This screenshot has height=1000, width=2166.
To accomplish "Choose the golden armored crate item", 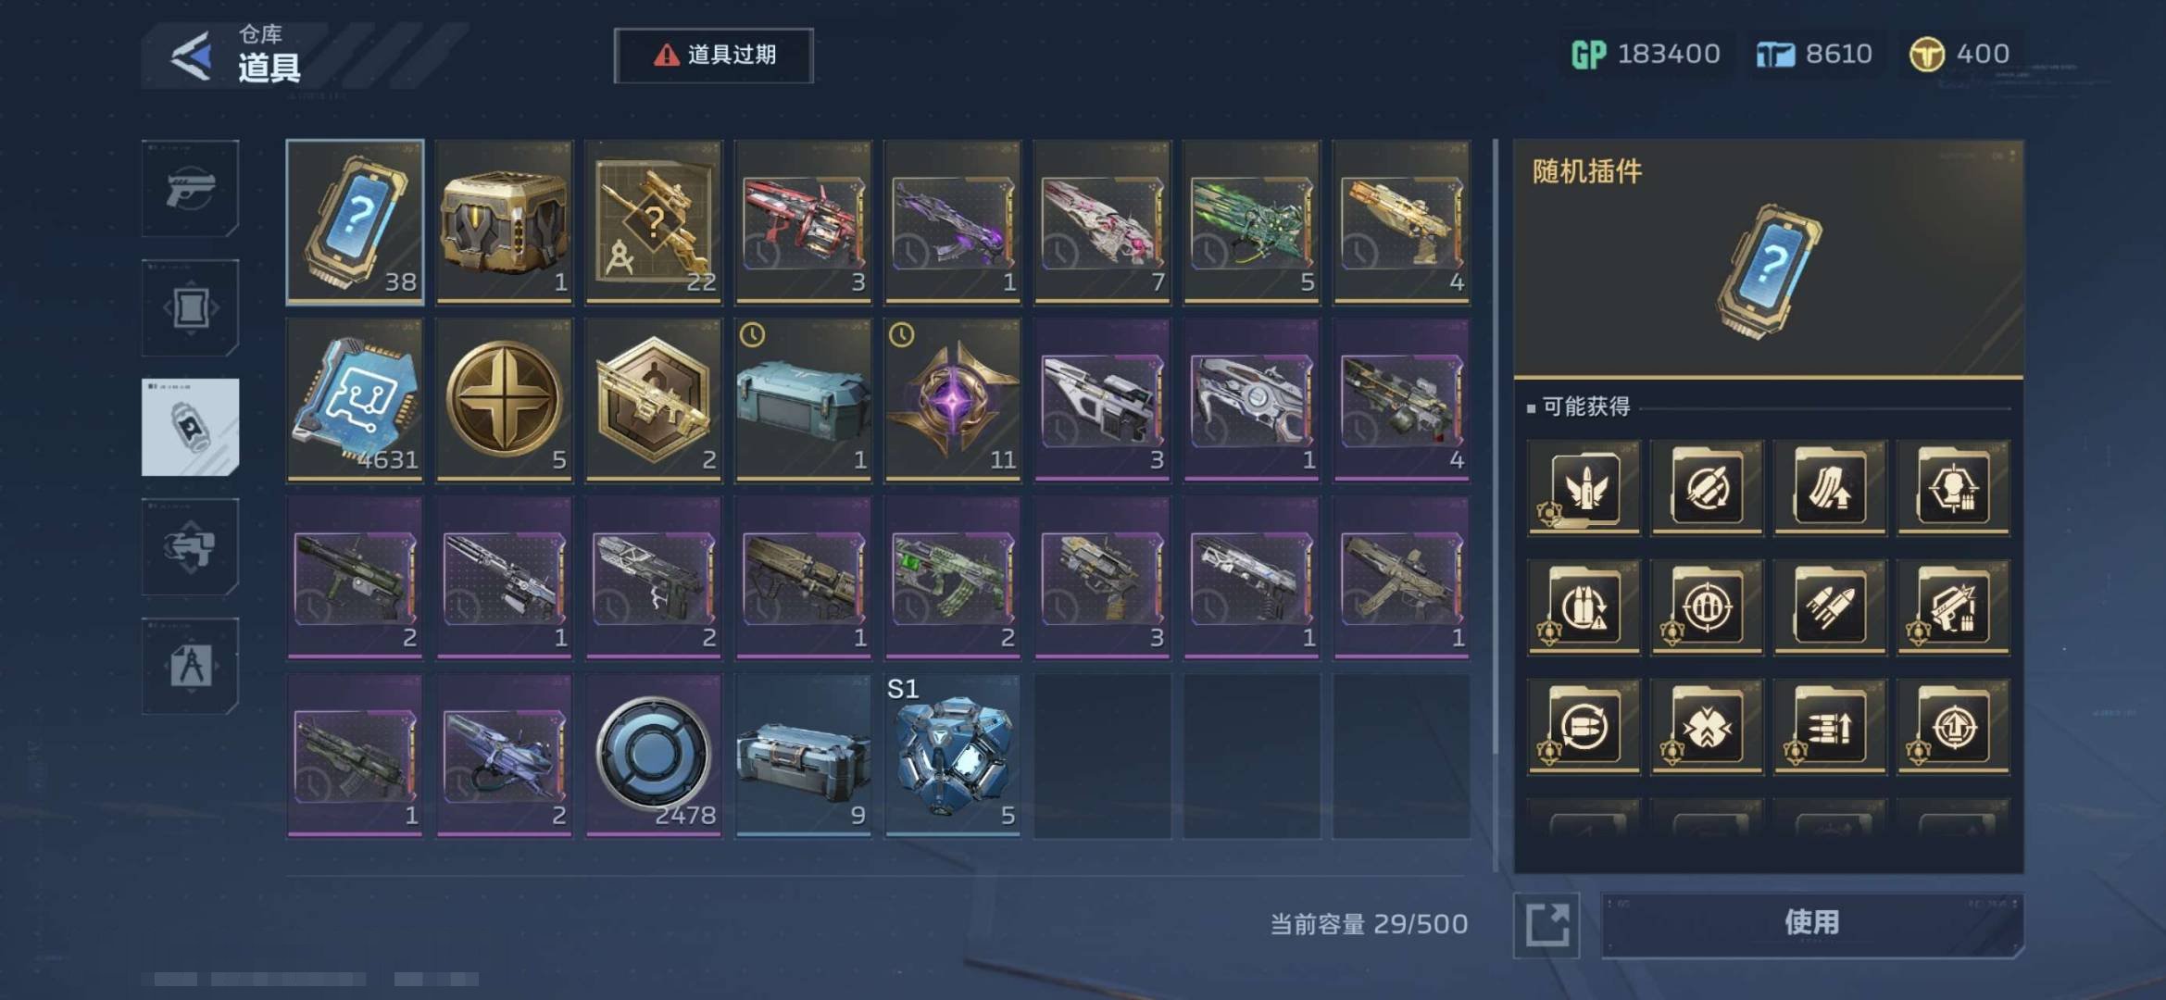I will (x=504, y=222).
